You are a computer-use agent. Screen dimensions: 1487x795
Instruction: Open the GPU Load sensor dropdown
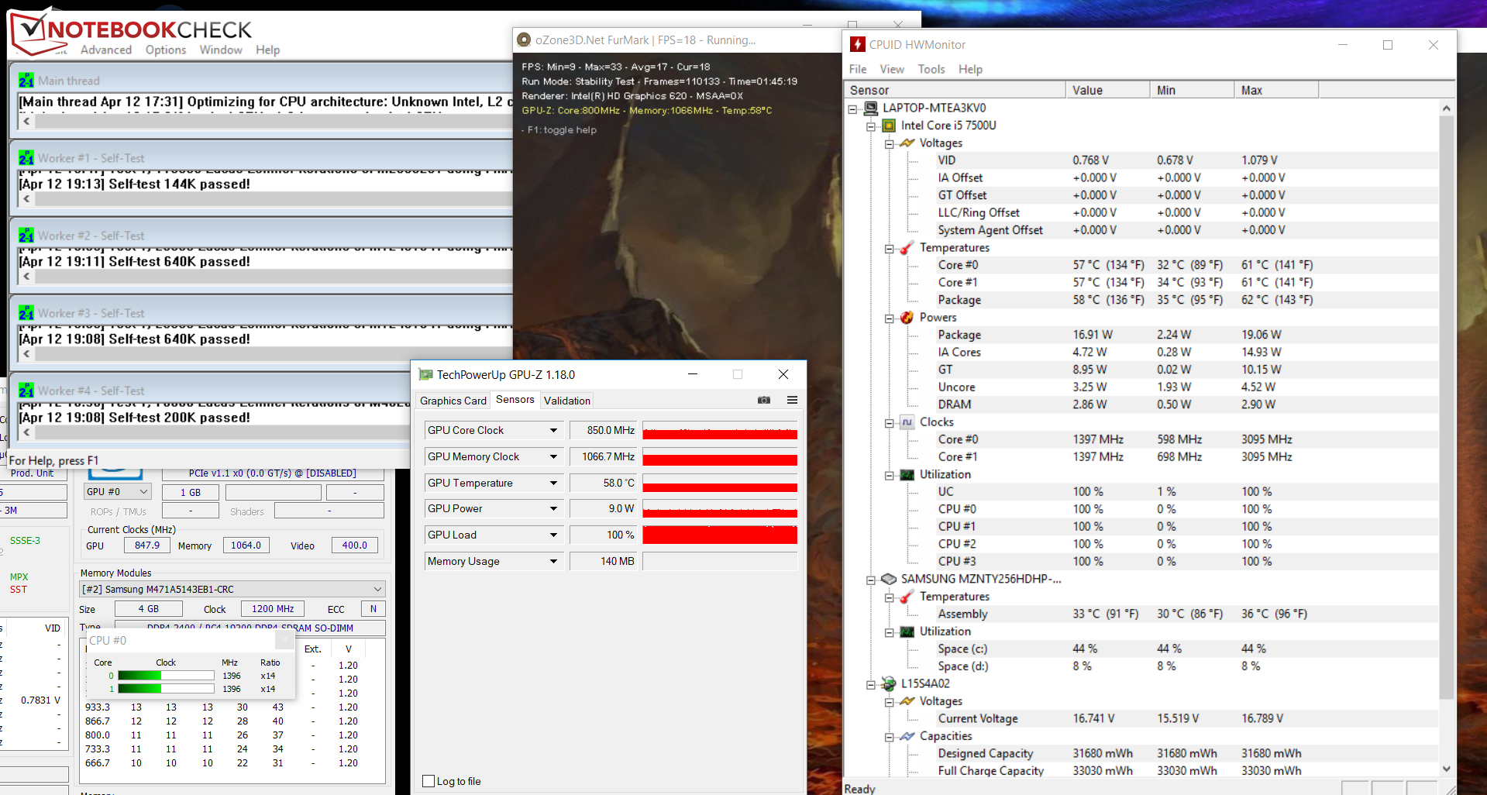pyautogui.click(x=553, y=535)
